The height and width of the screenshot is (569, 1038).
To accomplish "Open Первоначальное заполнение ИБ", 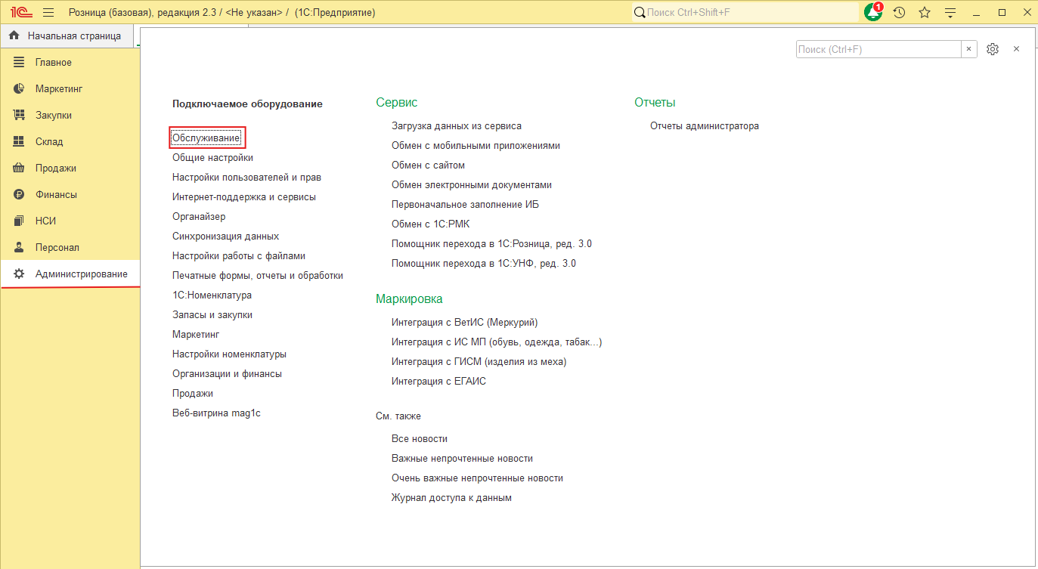I will pyautogui.click(x=465, y=205).
